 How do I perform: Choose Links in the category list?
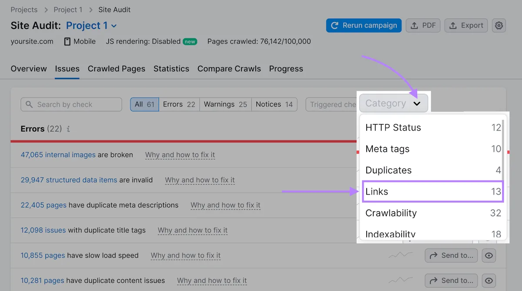[433, 192]
